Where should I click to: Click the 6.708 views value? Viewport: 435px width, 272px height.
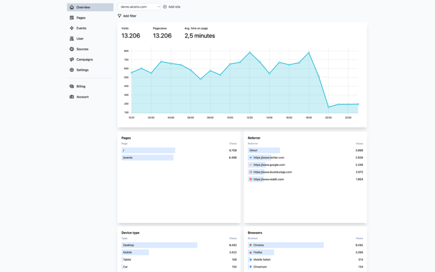[x=233, y=150]
